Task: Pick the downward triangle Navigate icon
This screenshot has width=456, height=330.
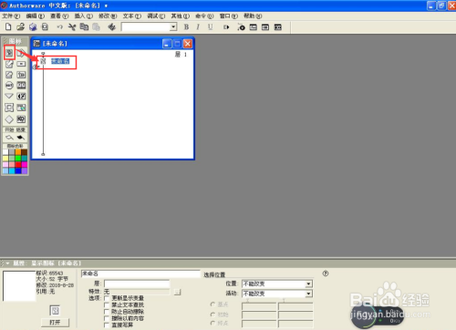Action: pos(9,96)
